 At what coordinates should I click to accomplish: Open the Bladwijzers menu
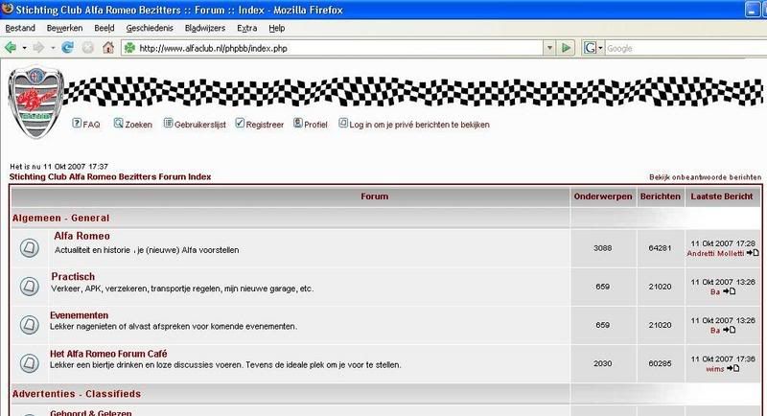(205, 29)
